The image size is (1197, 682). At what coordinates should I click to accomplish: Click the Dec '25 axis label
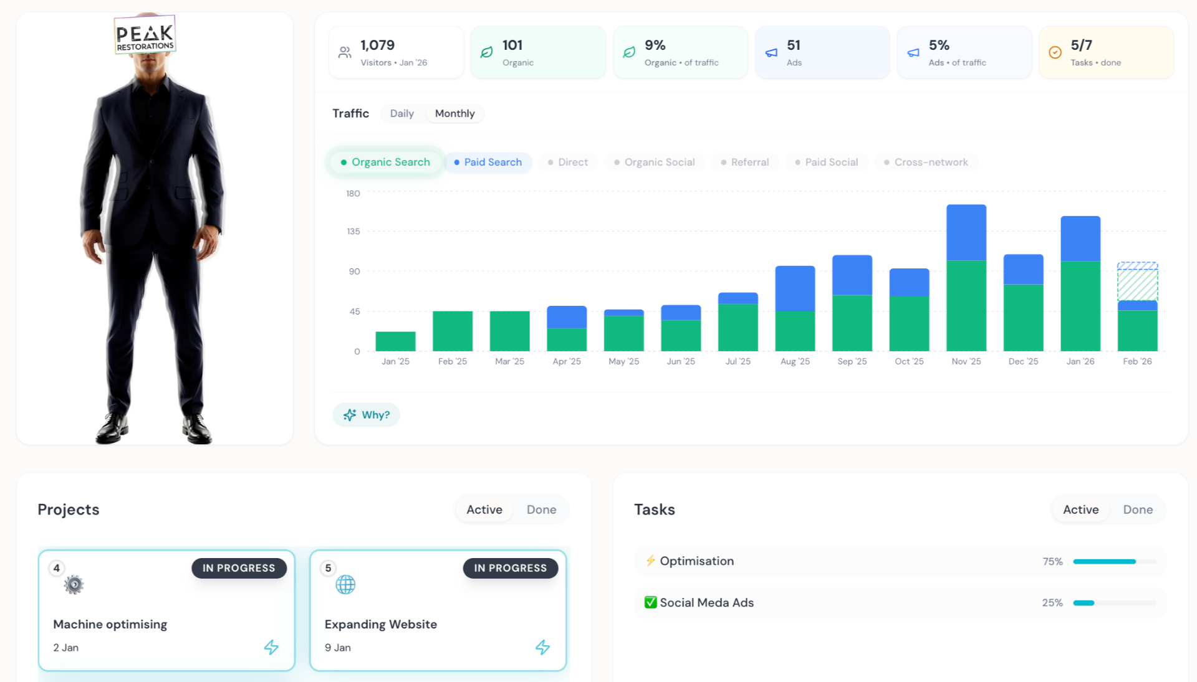1023,361
